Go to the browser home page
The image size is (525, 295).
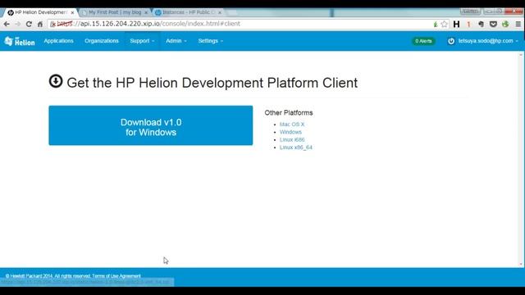40,24
